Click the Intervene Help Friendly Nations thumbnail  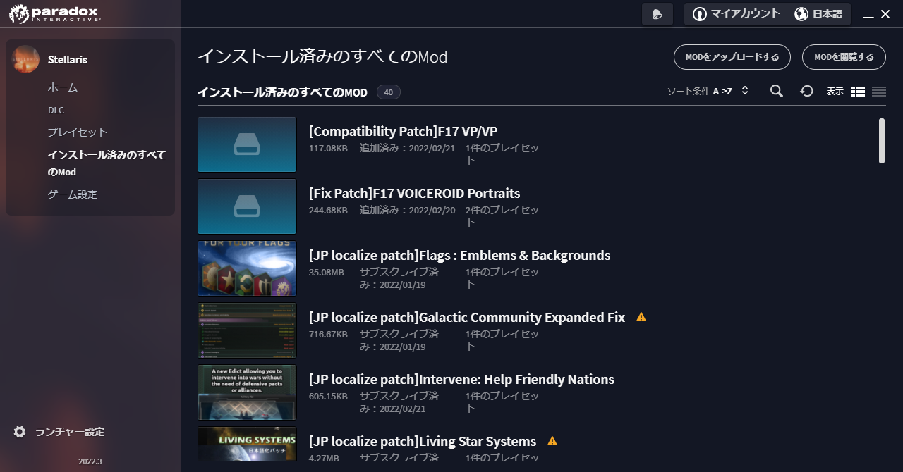pos(247,392)
